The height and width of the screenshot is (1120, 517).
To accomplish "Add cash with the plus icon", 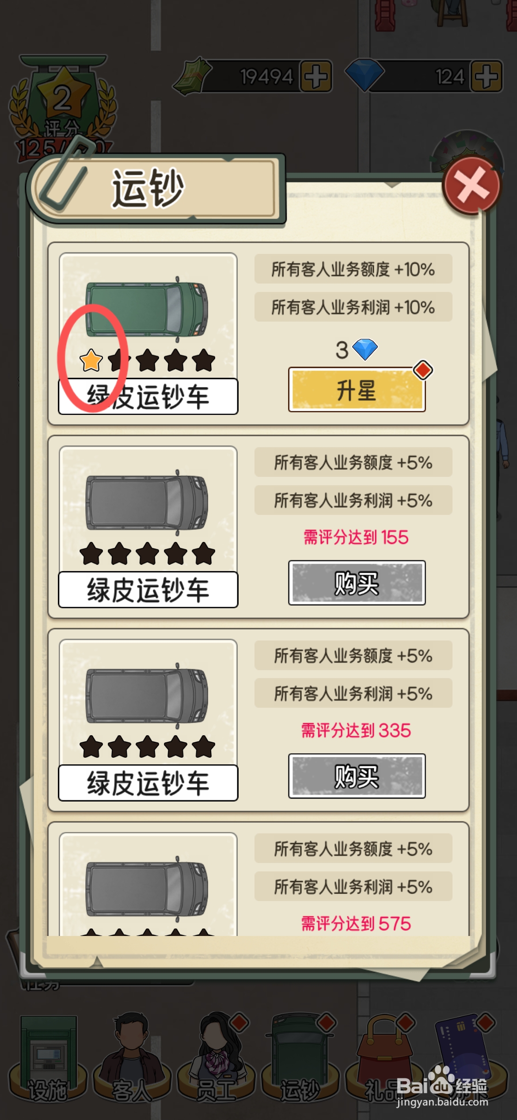I will click(316, 76).
